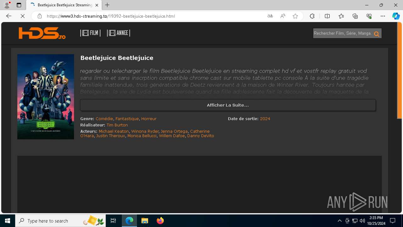The height and width of the screenshot is (227, 403).
Task: Open a new tab with plus button
Action: 107,5
